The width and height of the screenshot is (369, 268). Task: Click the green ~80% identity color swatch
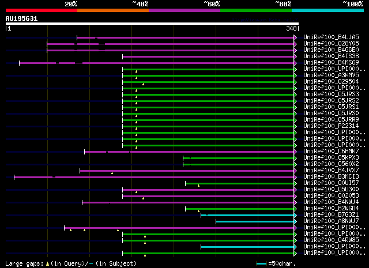point(256,10)
